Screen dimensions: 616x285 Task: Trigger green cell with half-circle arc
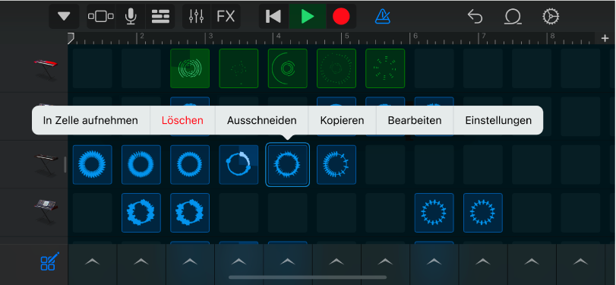(288, 68)
